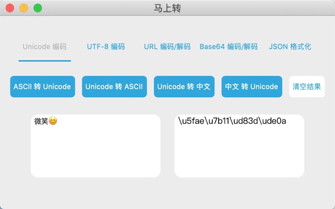Convert with Unicode 转 中文 button
The height and width of the screenshot is (209, 335).
coord(184,87)
